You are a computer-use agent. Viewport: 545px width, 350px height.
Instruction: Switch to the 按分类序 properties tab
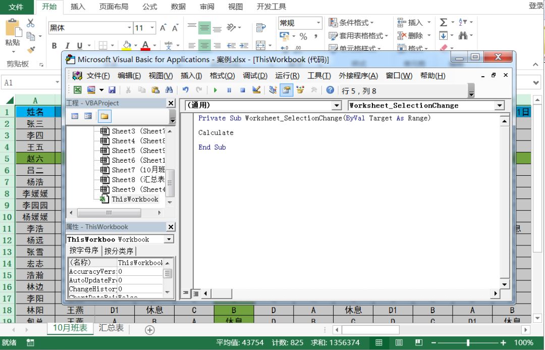(x=119, y=251)
